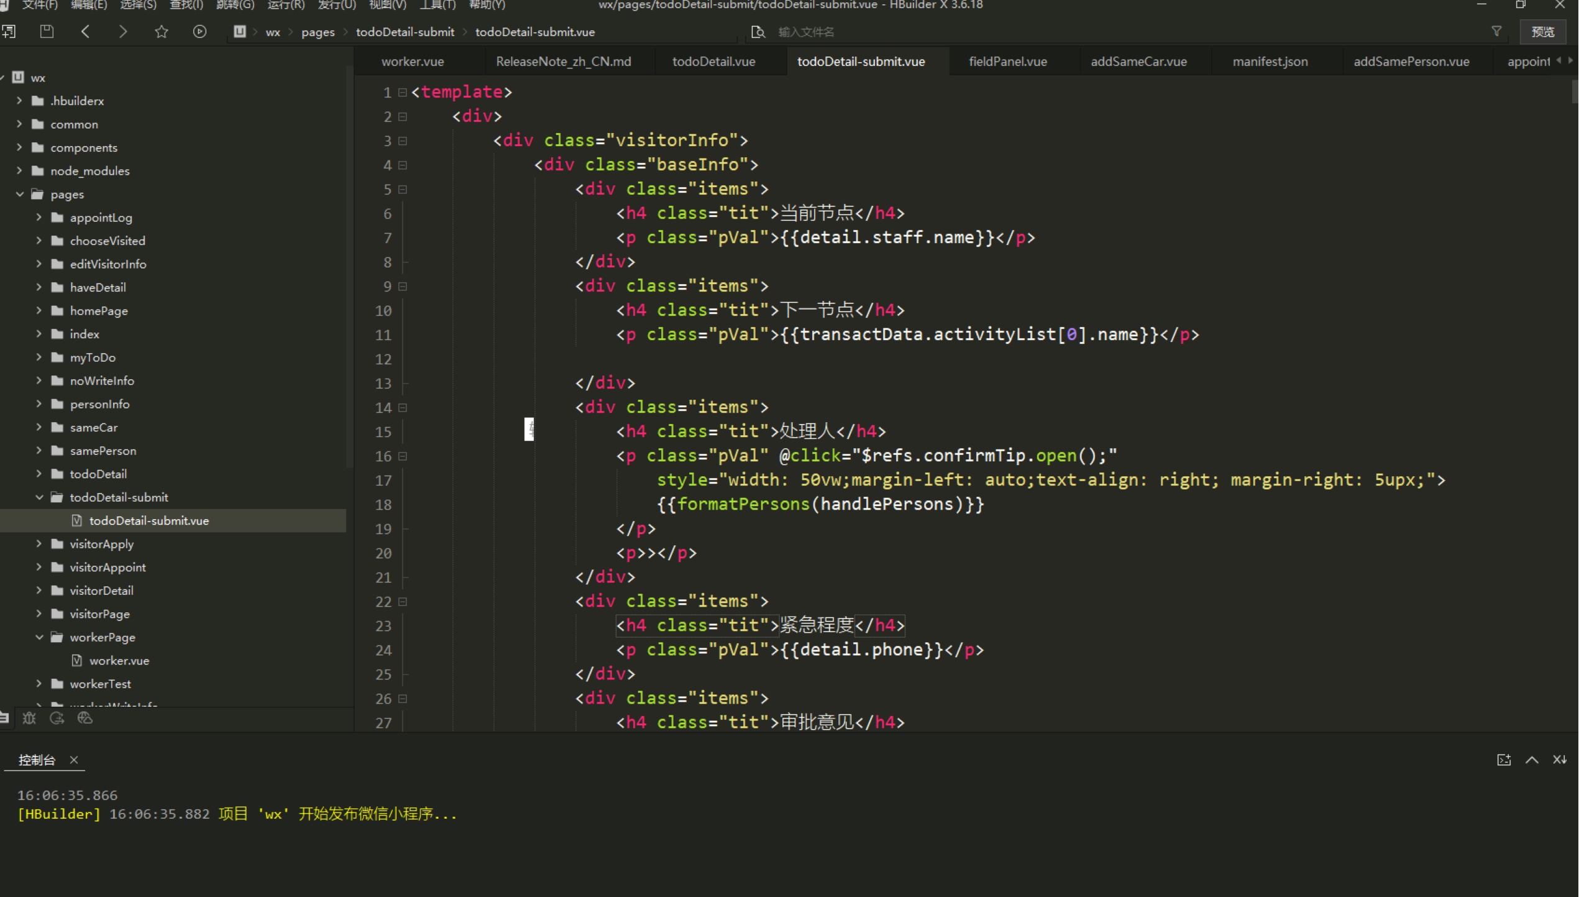Click the run play icon in toolbar
The image size is (1579, 897).
coord(199,31)
